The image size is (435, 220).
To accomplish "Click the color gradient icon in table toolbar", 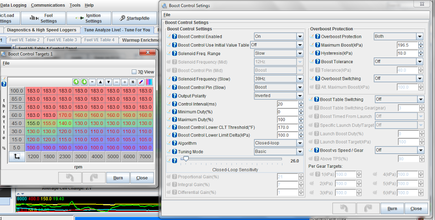I will (150, 82).
